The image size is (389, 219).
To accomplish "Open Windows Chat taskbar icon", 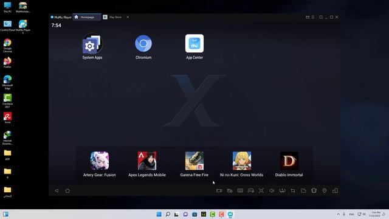I will (x=185, y=214).
